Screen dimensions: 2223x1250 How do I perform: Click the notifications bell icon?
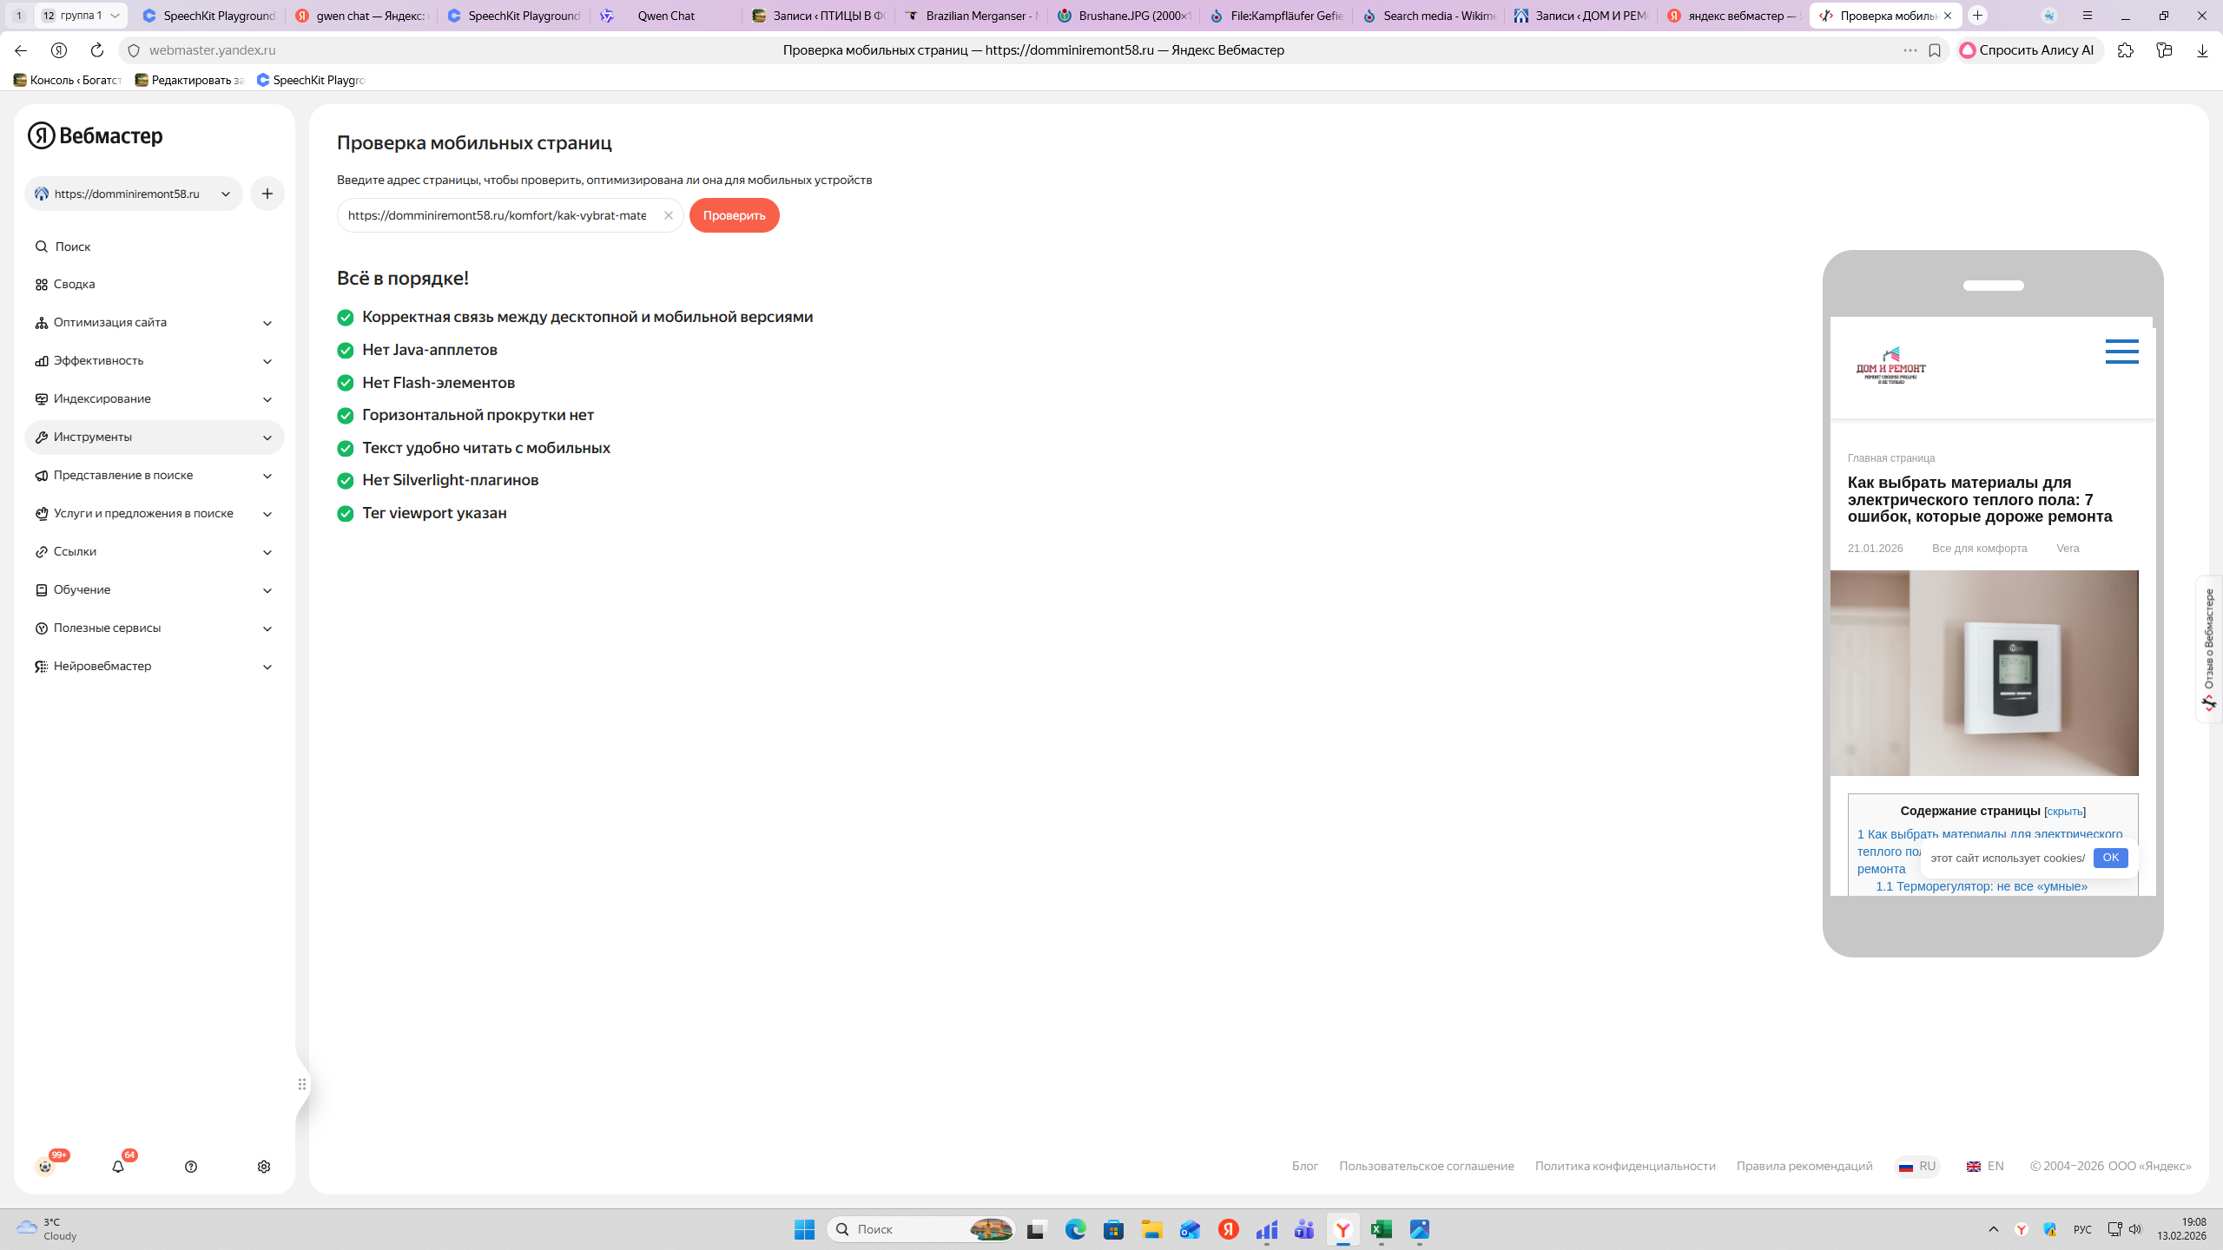coord(118,1167)
